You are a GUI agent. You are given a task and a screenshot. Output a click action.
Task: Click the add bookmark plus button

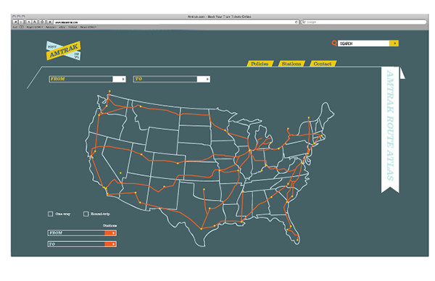click(50, 22)
